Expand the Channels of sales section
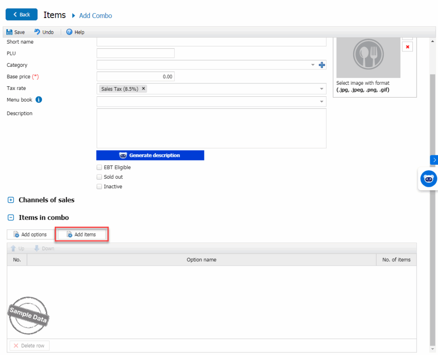 pos(11,200)
